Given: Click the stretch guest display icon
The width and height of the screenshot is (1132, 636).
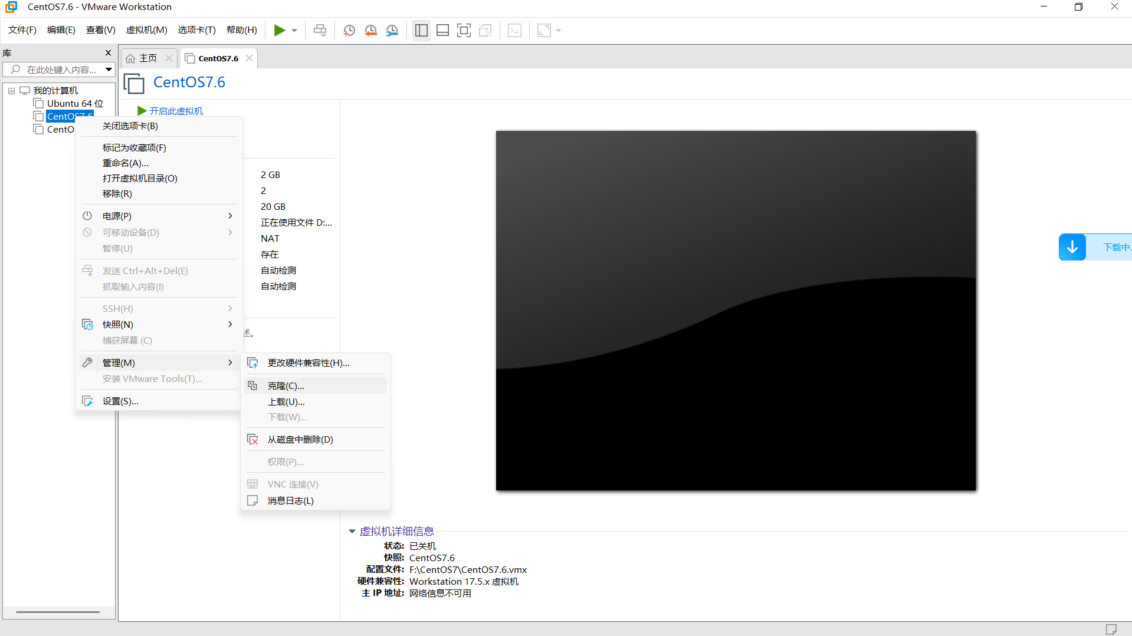Looking at the screenshot, I should 544,31.
